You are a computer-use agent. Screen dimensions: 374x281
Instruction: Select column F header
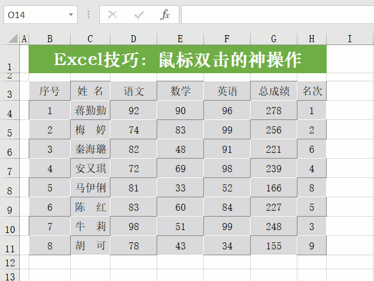pyautogui.click(x=227, y=39)
